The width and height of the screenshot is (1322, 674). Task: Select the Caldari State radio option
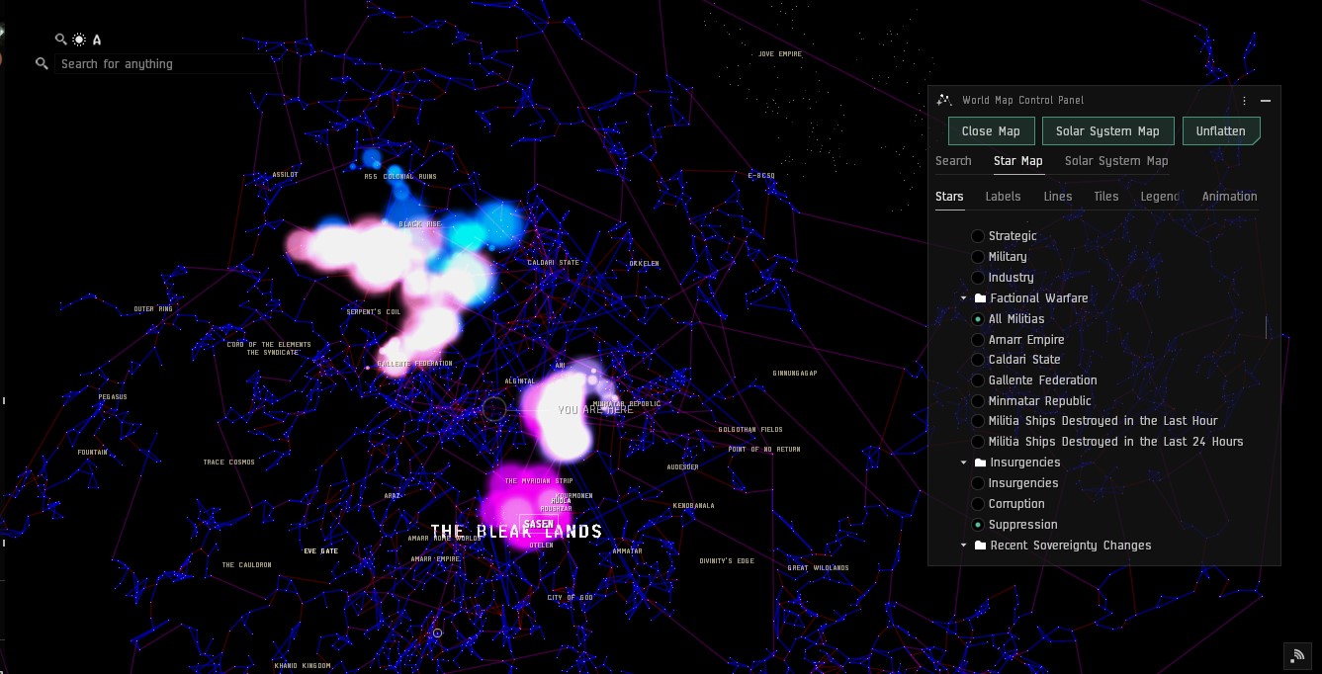click(978, 360)
